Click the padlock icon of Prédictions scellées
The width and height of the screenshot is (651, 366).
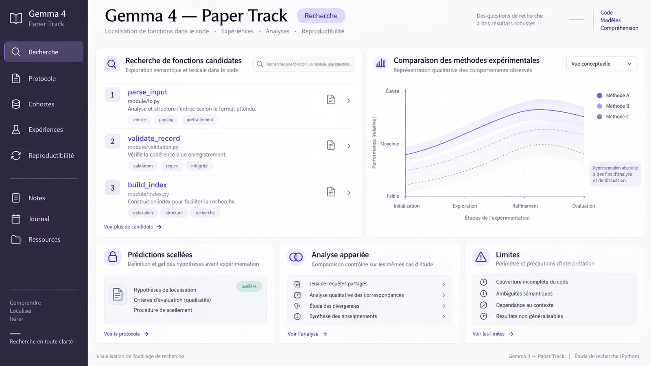113,257
